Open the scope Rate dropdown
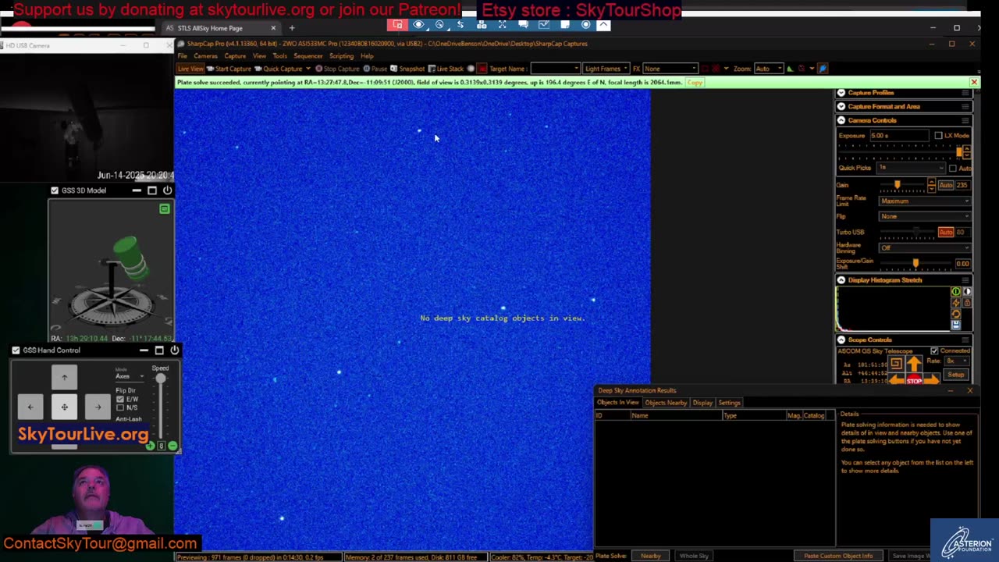This screenshot has width=999, height=562. pos(955,361)
